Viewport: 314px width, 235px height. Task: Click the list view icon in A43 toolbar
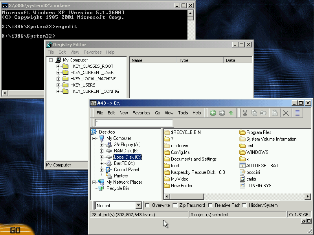pos(297,113)
